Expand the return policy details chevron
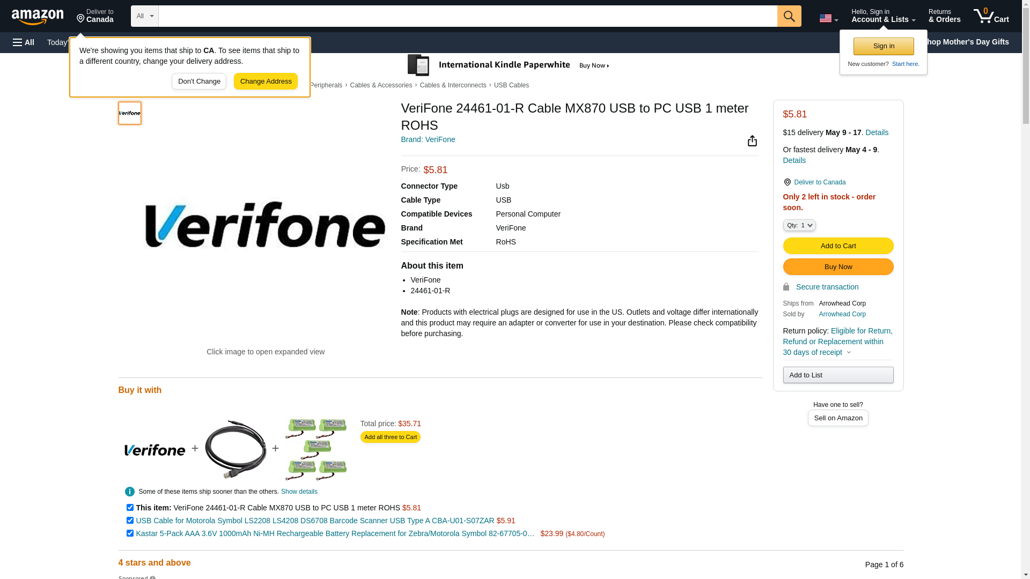1030x579 pixels. [x=849, y=353]
